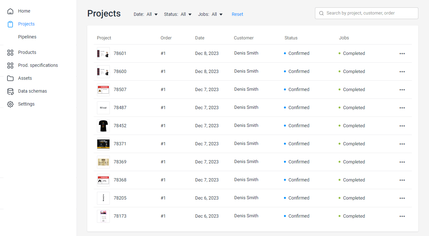Open Products in the sidebar
The image size is (429, 236).
tap(27, 52)
